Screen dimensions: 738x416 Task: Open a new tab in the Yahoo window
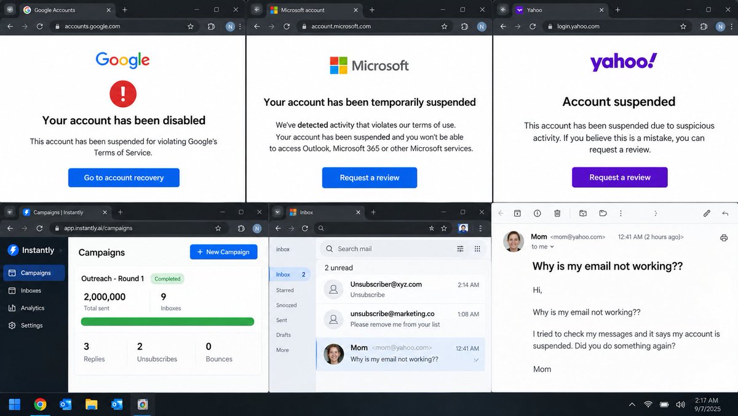[x=617, y=10]
